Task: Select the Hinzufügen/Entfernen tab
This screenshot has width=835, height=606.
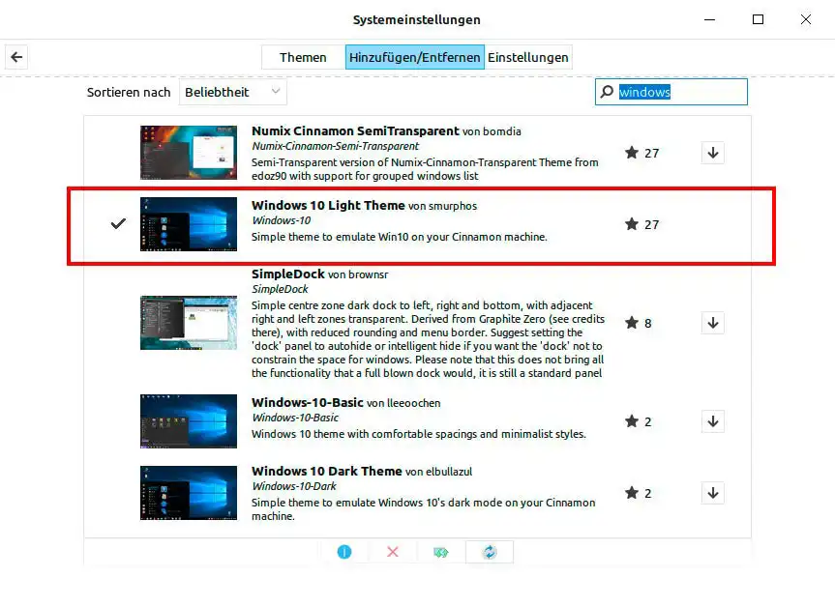Action: (x=415, y=57)
